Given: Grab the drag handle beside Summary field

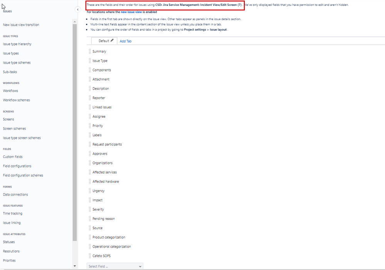Looking at the screenshot, I should [x=90, y=51].
